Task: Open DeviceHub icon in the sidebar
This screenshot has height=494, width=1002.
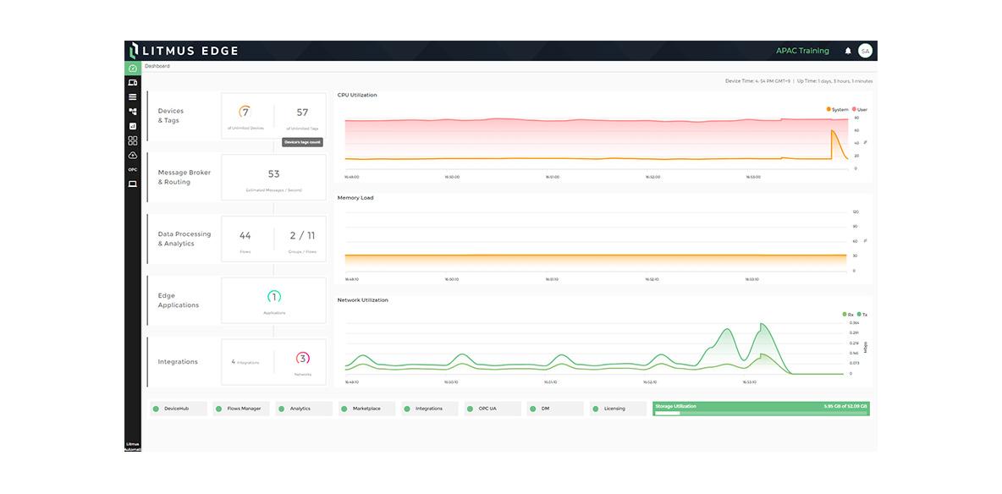Action: coord(133,83)
